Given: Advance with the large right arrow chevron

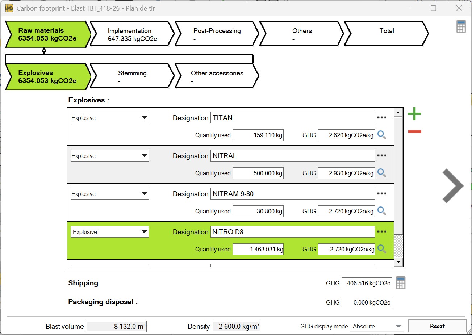Looking at the screenshot, I should [x=452, y=186].
